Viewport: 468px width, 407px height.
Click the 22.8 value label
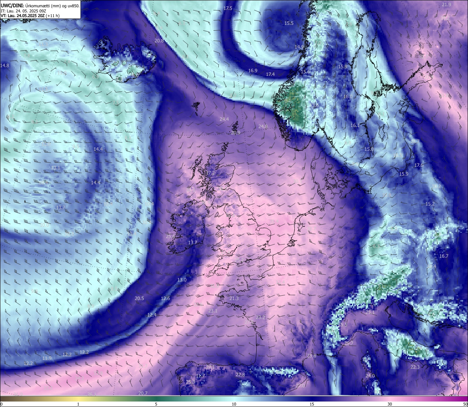(x=240, y=375)
